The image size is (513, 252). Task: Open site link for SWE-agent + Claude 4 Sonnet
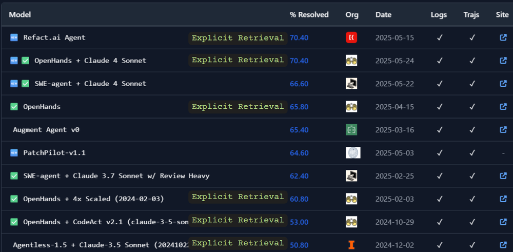pyautogui.click(x=503, y=84)
